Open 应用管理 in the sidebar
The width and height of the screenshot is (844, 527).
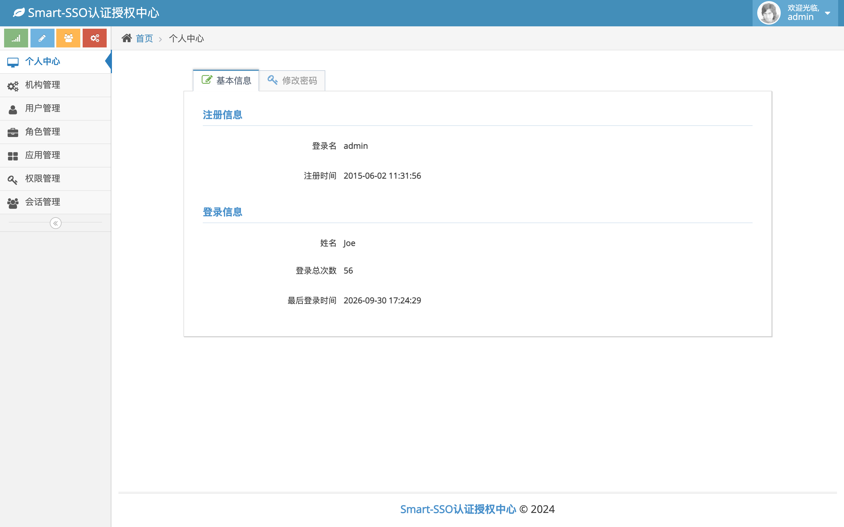click(55, 155)
